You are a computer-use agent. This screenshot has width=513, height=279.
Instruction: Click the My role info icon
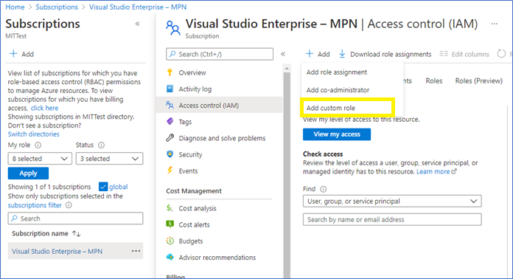38,145
